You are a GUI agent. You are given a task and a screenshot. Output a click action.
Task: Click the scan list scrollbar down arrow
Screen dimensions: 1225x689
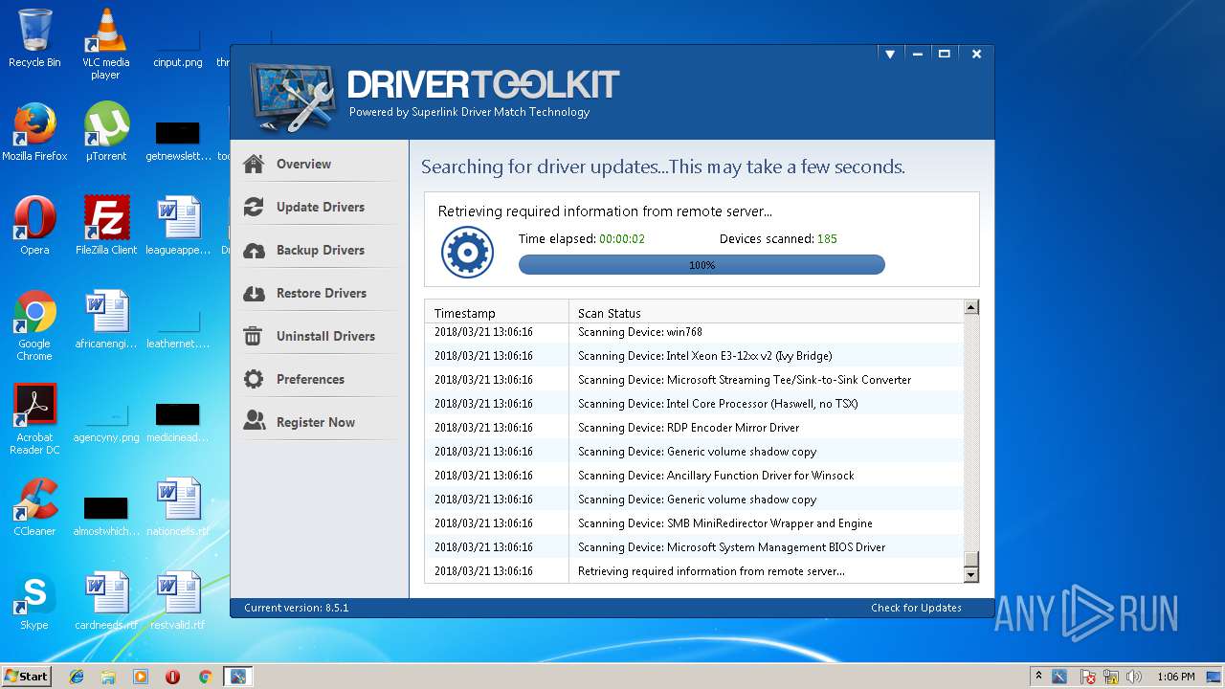(x=971, y=575)
